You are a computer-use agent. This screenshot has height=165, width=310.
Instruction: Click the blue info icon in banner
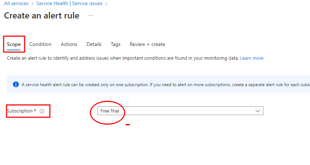pos(16,84)
